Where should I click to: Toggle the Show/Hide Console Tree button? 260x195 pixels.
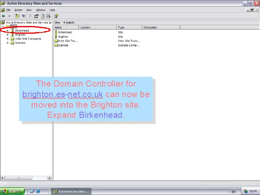click(23, 16)
